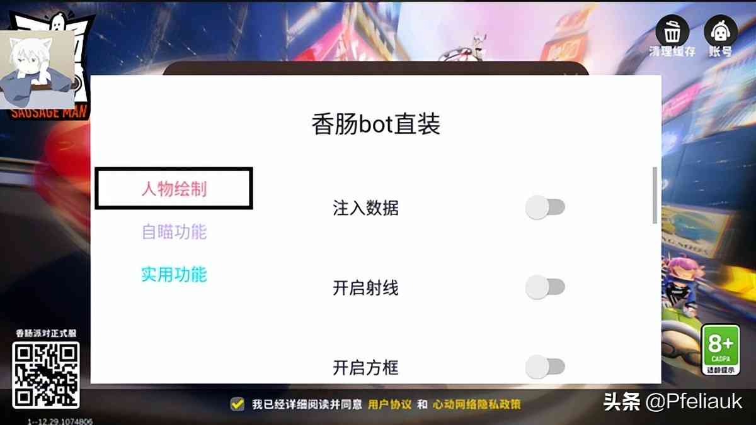Turn on the 开启方框 switch
Image resolution: width=756 pixels, height=425 pixels.
[x=546, y=367]
